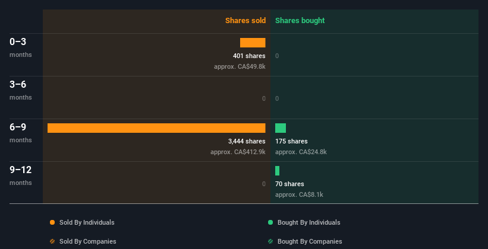This screenshot has width=488, height=249.
Task: Click the 175 shares label
Action: click(291, 141)
